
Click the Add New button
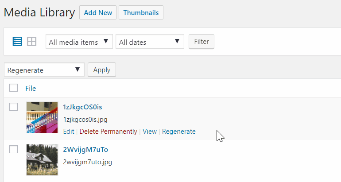98,12
